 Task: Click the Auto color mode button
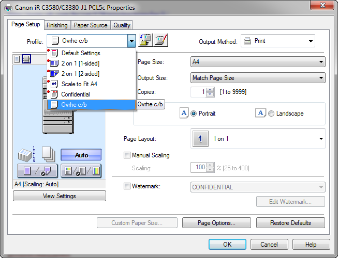coord(81,155)
